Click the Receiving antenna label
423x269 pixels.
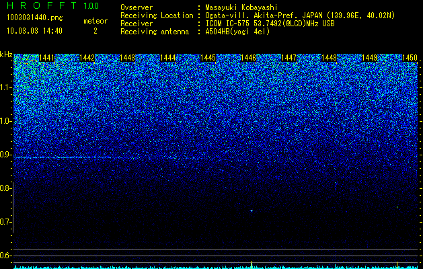(x=155, y=32)
